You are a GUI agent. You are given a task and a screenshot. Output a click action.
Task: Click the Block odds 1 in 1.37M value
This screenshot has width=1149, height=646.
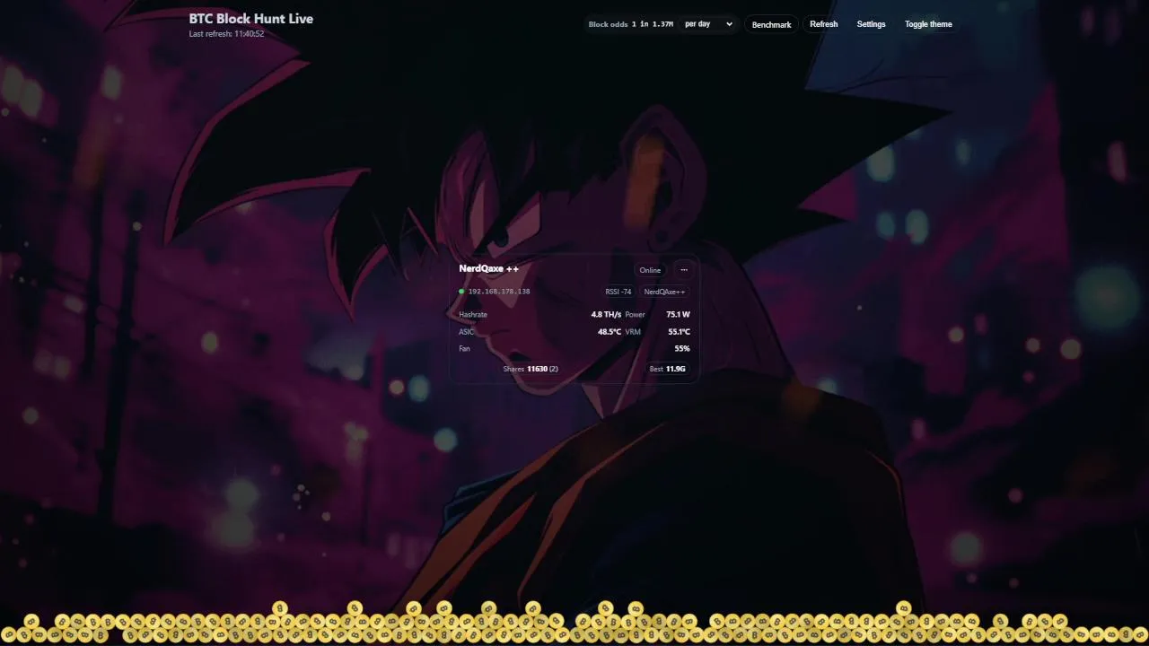(x=653, y=24)
